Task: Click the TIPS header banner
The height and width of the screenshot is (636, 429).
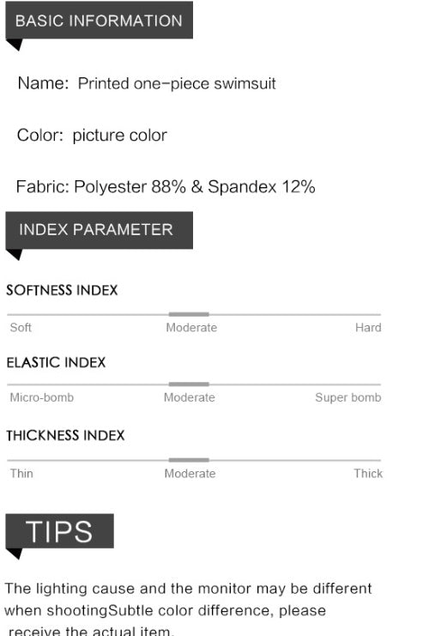Action: coord(59,531)
